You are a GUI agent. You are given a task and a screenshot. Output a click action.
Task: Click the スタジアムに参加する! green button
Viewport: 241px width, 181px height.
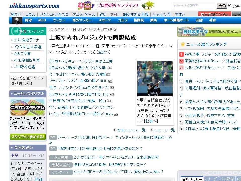(28, 137)
